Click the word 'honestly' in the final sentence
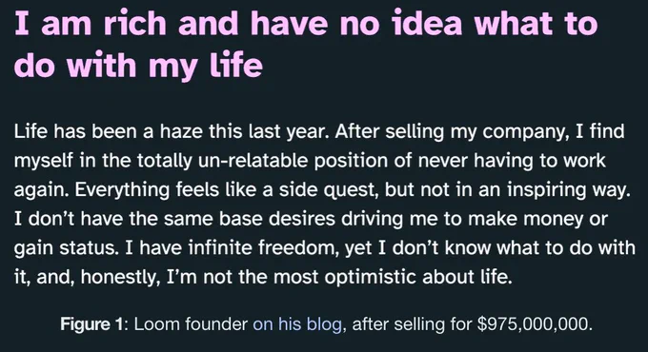648x352 pixels. 118,277
